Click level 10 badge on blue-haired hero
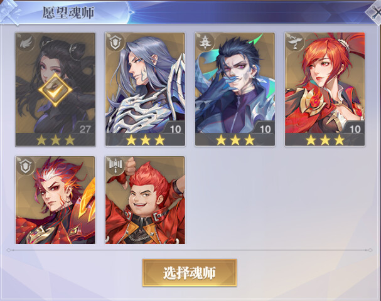Screen dimensions: 381x301 coord(265,129)
